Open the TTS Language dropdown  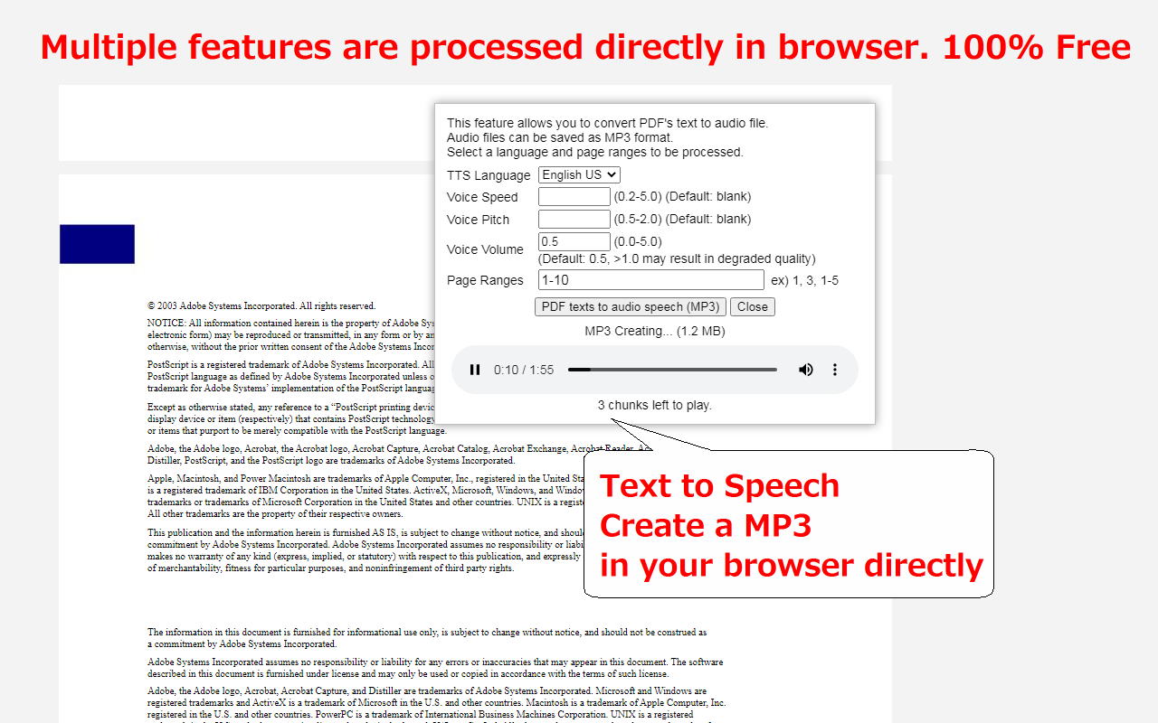(579, 175)
